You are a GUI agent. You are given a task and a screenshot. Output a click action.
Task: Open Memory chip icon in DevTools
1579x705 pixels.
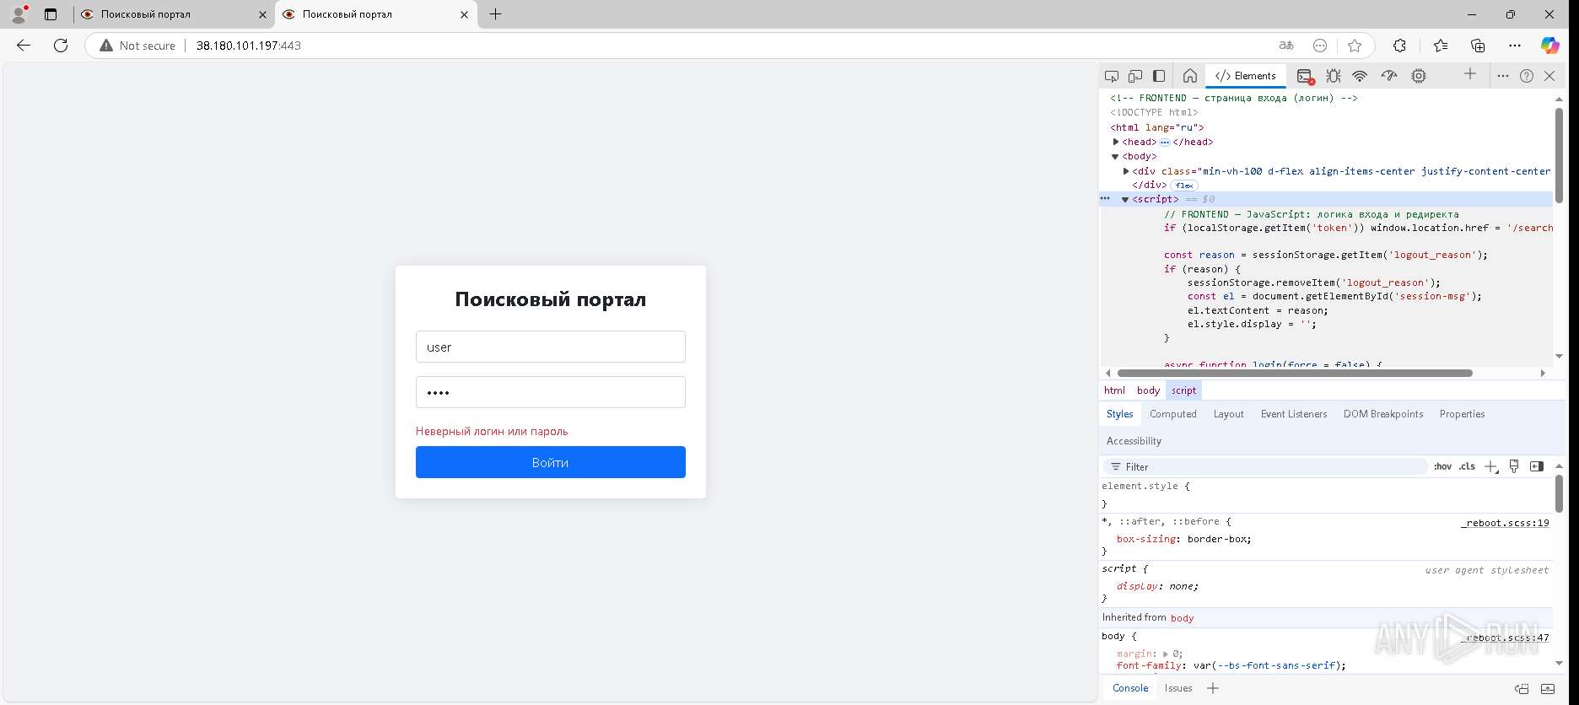click(x=1419, y=76)
